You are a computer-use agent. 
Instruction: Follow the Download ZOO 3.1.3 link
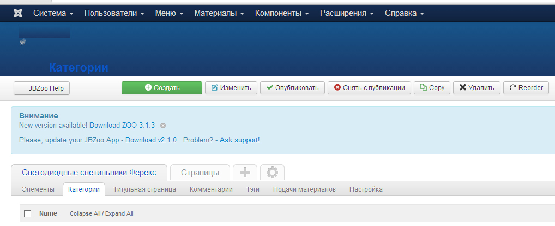[122, 126]
